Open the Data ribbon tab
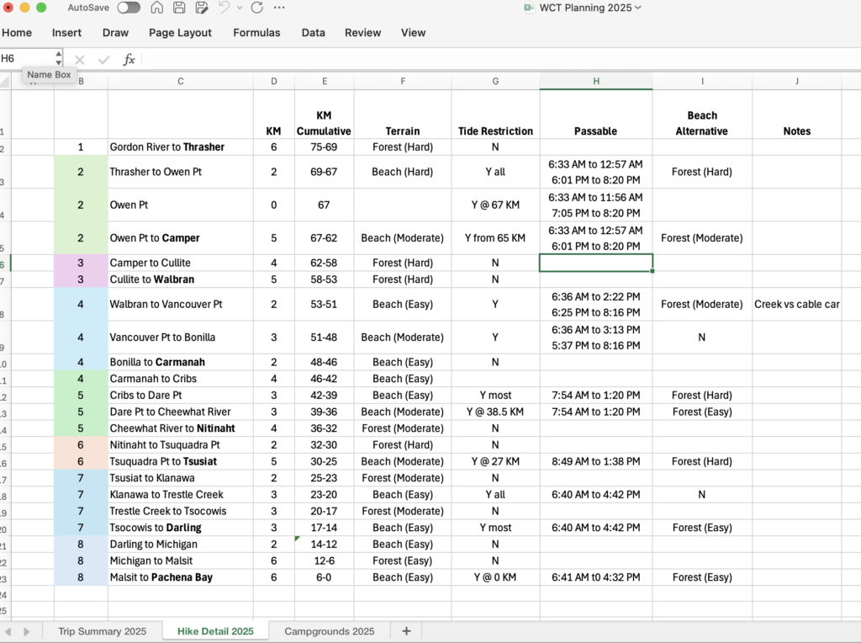This screenshot has height=643, width=861. click(313, 33)
